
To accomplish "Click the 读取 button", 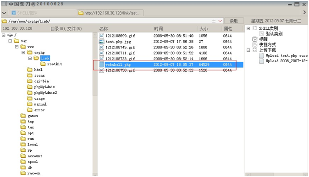I will coord(234,21).
